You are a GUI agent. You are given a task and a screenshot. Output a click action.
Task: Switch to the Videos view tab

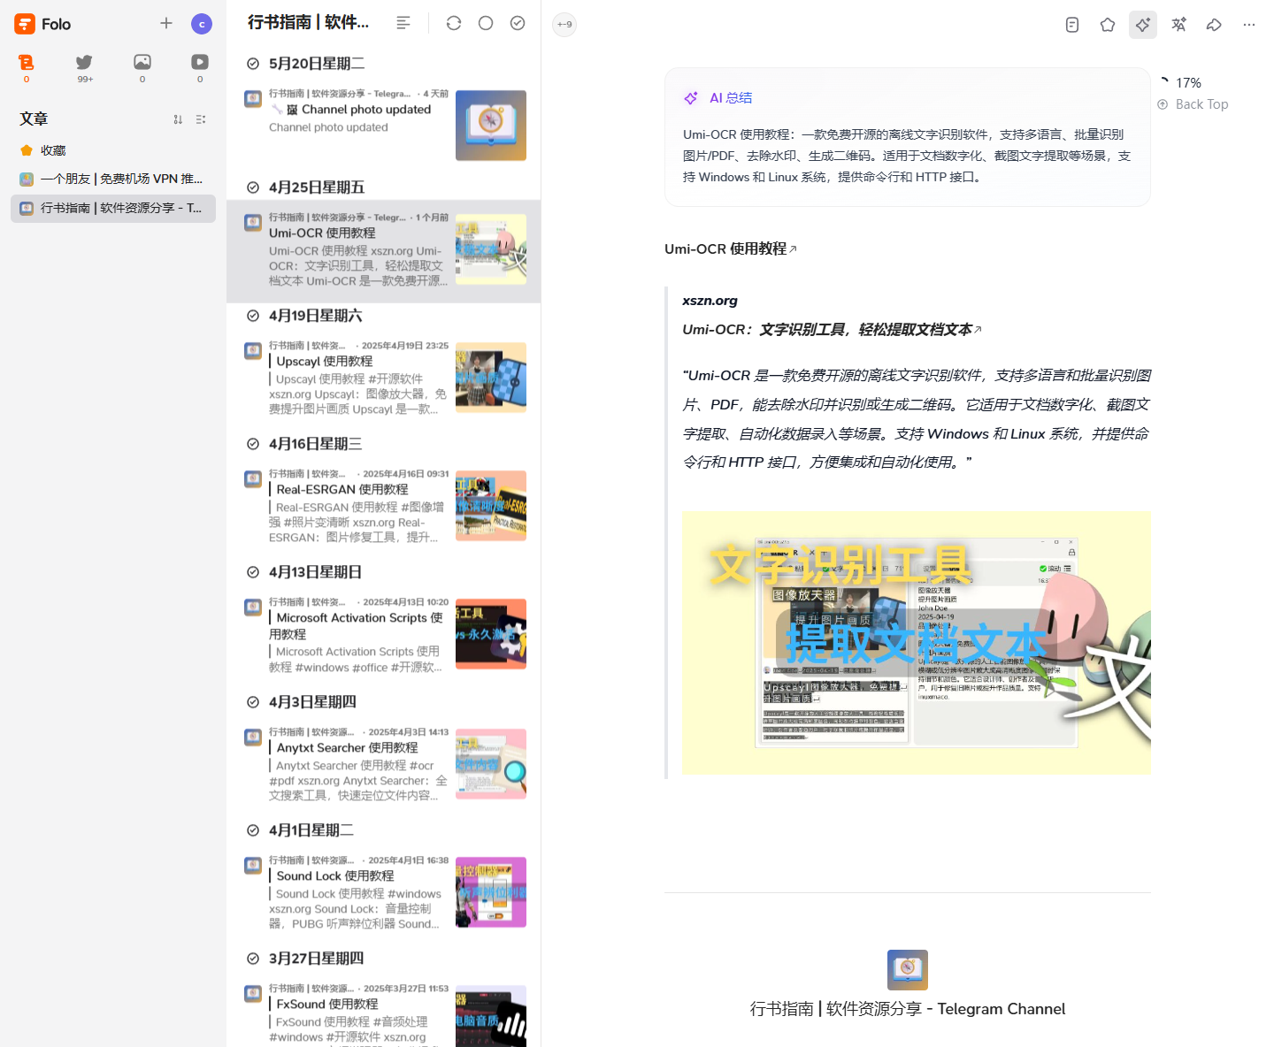200,67
